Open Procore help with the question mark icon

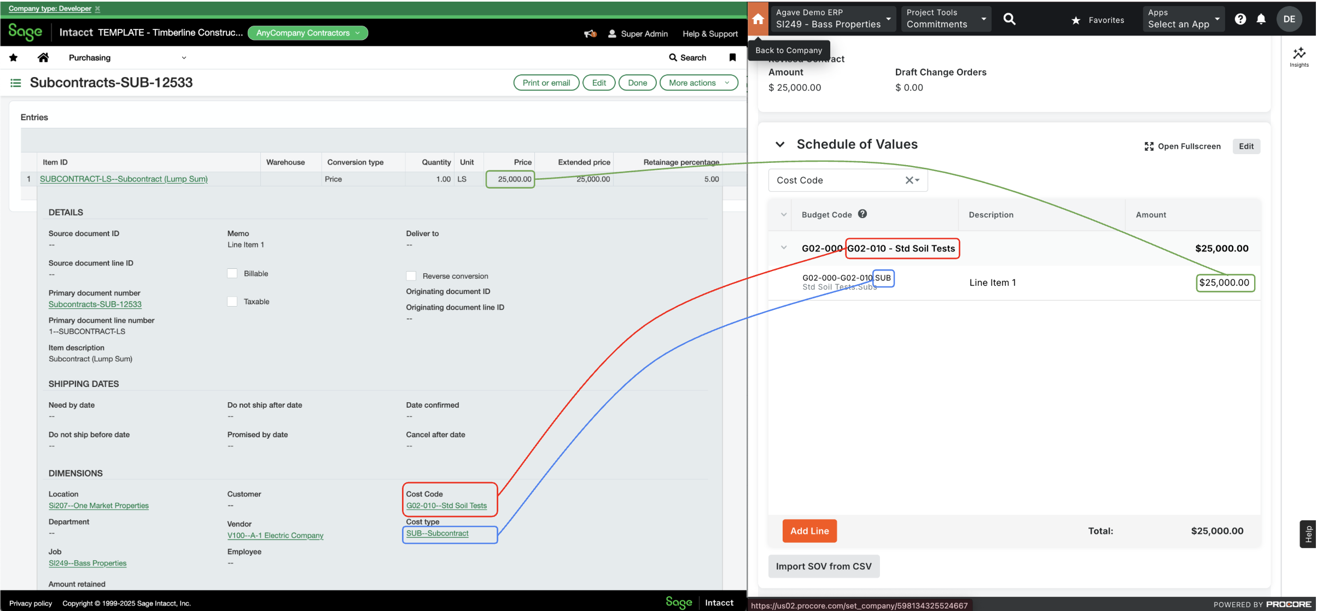(x=1240, y=19)
